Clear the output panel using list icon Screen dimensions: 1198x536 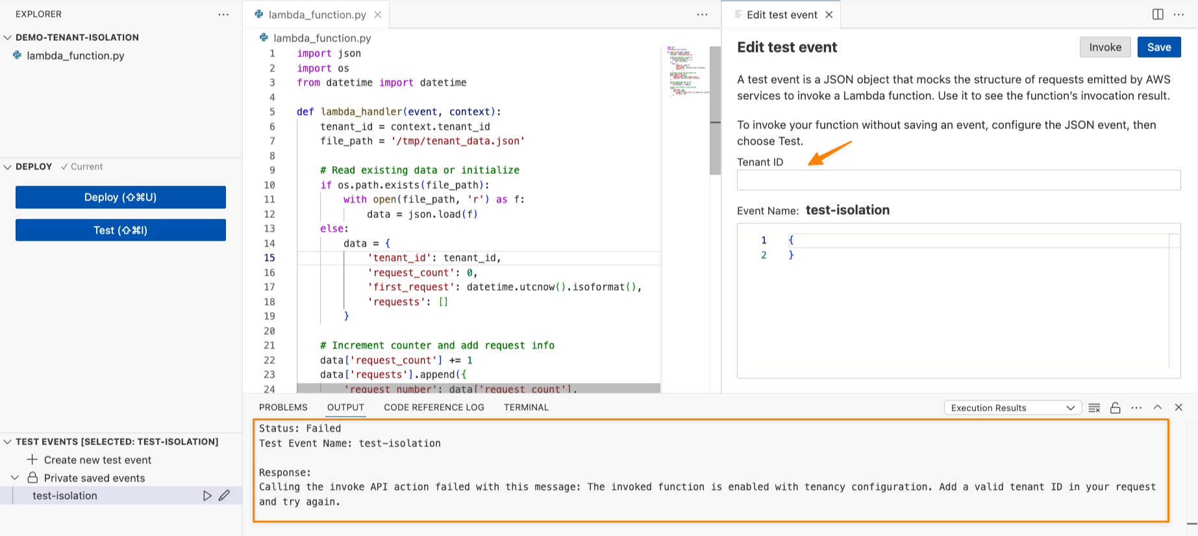click(1094, 408)
